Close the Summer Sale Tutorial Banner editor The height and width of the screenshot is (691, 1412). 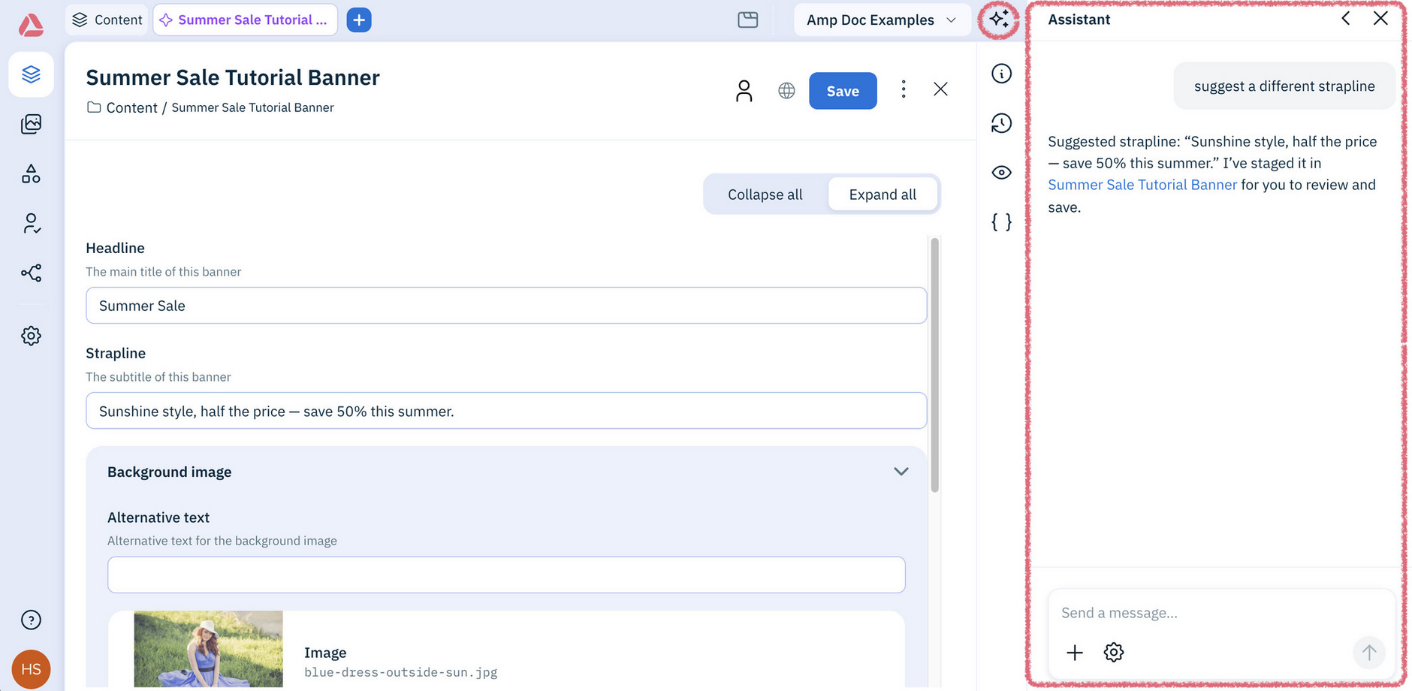(940, 89)
